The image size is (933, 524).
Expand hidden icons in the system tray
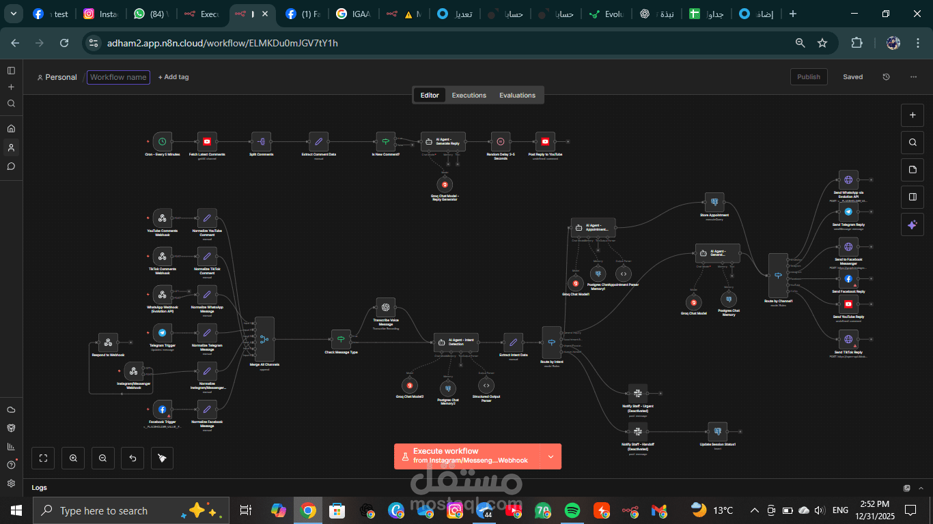coord(754,510)
